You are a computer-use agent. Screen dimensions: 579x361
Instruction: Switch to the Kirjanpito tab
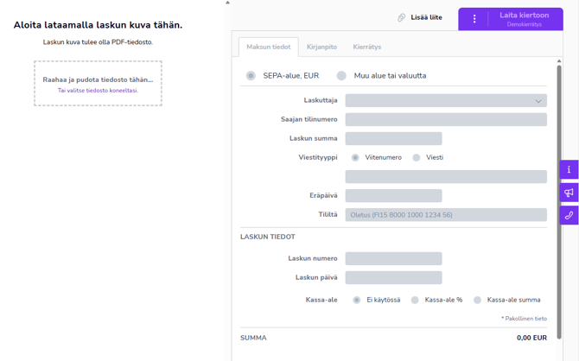(321, 47)
